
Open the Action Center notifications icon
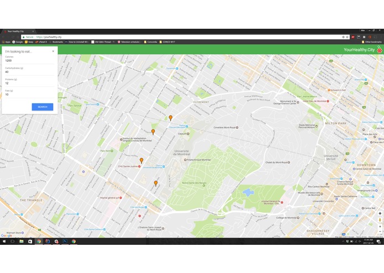378,242
